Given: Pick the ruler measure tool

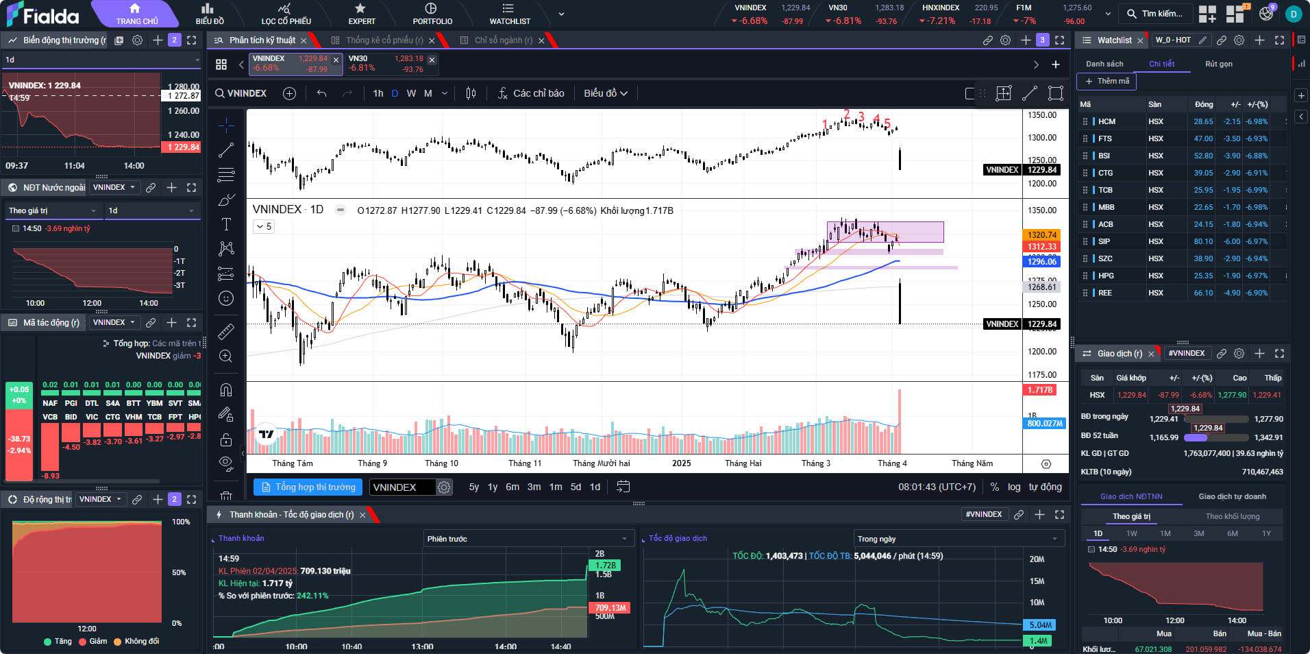Looking at the screenshot, I should (226, 332).
